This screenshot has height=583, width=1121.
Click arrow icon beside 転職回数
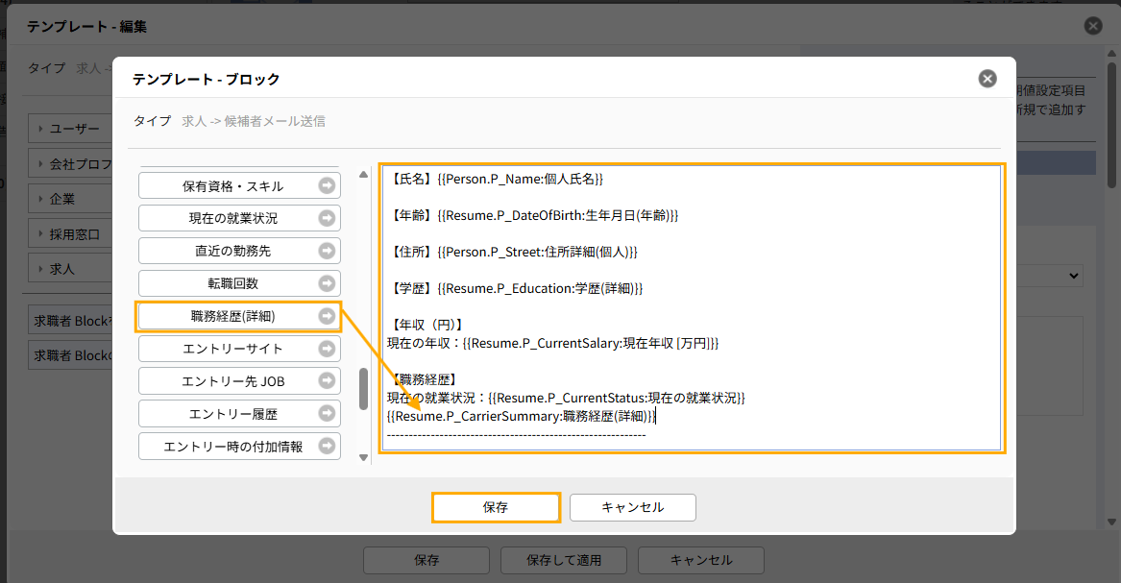(327, 283)
